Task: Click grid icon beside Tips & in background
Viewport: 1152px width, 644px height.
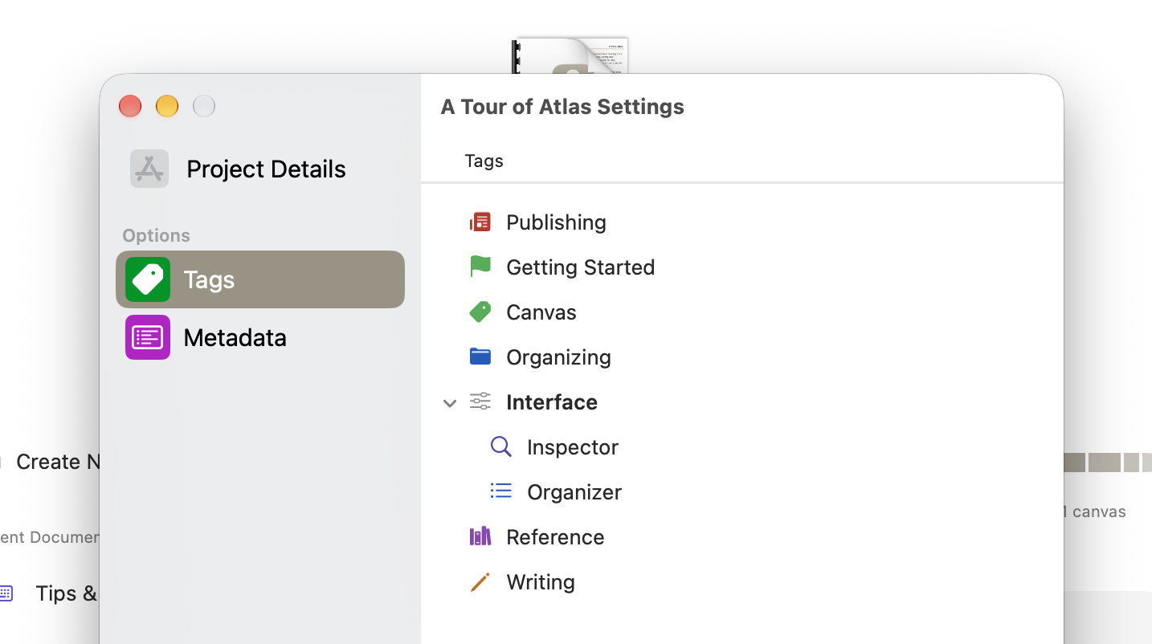Action: point(6,593)
